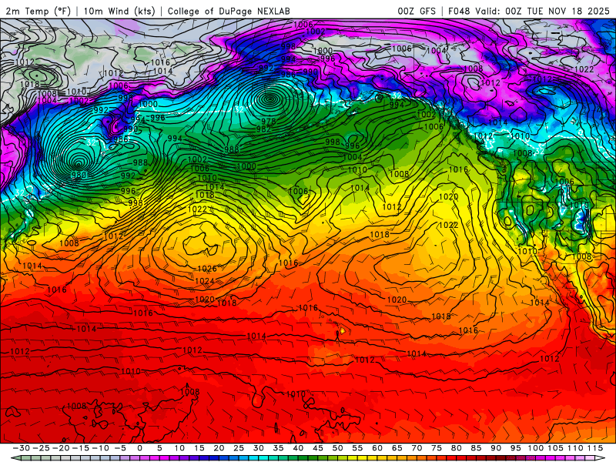Click the 45 value on the color scale
This screenshot has width=616, height=462.
click(318, 448)
